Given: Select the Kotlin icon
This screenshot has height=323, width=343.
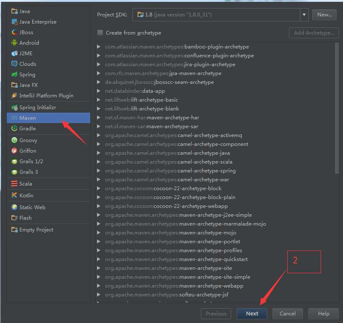Looking at the screenshot, I should [x=14, y=195].
